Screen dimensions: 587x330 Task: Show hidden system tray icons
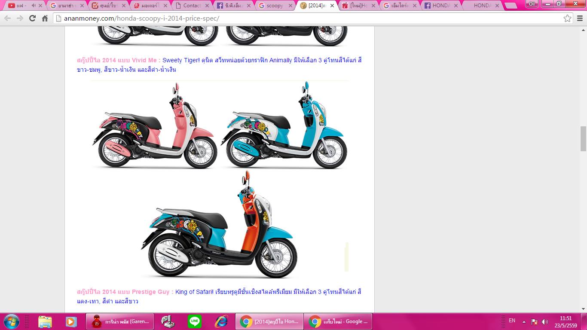[524, 321]
